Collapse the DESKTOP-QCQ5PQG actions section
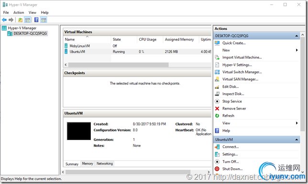 [297, 36]
